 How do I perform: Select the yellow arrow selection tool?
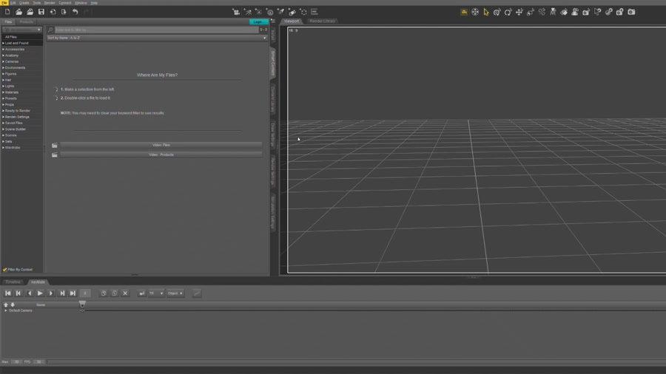(x=486, y=12)
